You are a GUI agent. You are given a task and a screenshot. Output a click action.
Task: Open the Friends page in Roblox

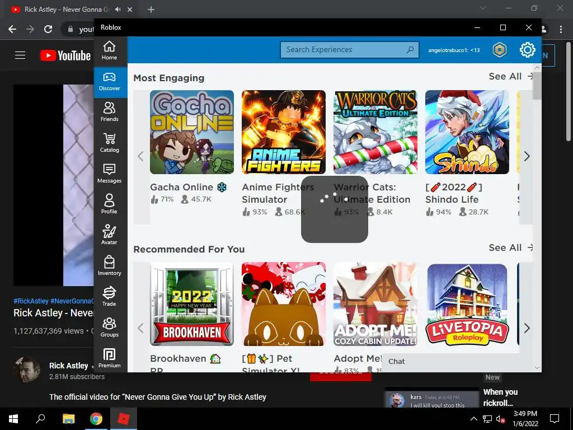pyautogui.click(x=109, y=112)
